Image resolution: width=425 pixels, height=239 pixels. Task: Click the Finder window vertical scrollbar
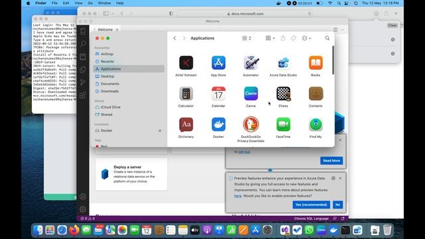(333, 60)
